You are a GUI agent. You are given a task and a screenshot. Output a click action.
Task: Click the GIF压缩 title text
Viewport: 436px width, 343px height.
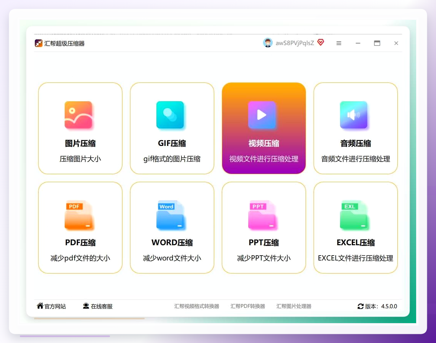coord(172,143)
